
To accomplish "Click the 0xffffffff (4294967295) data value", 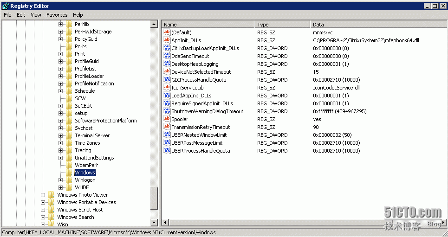I will pos(339,111).
